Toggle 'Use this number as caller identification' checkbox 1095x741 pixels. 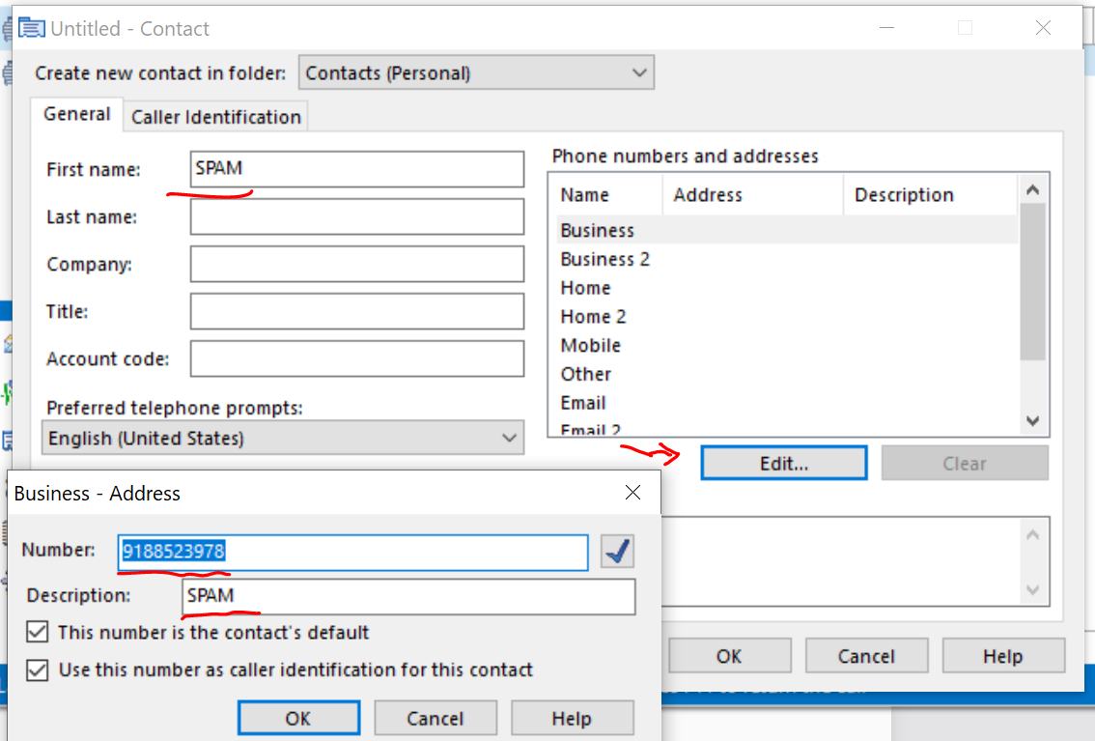click(x=38, y=670)
